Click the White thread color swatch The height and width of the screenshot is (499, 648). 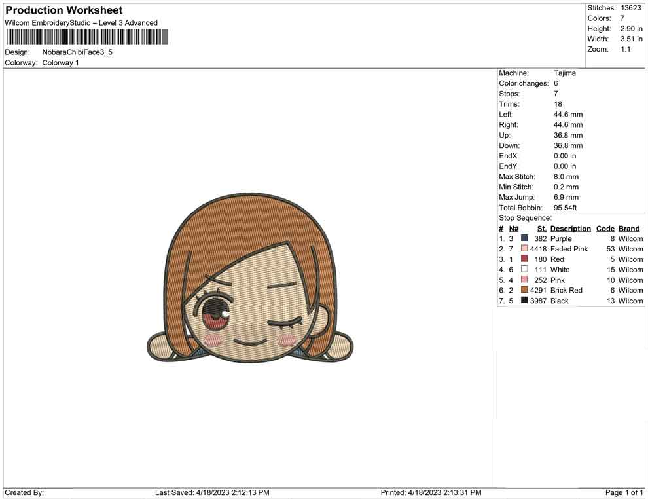coord(524,269)
